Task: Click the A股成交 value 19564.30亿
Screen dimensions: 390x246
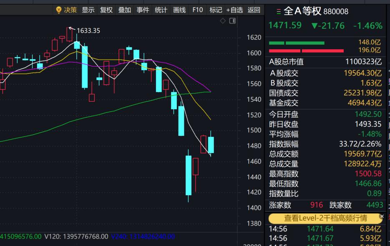Action: [362, 73]
